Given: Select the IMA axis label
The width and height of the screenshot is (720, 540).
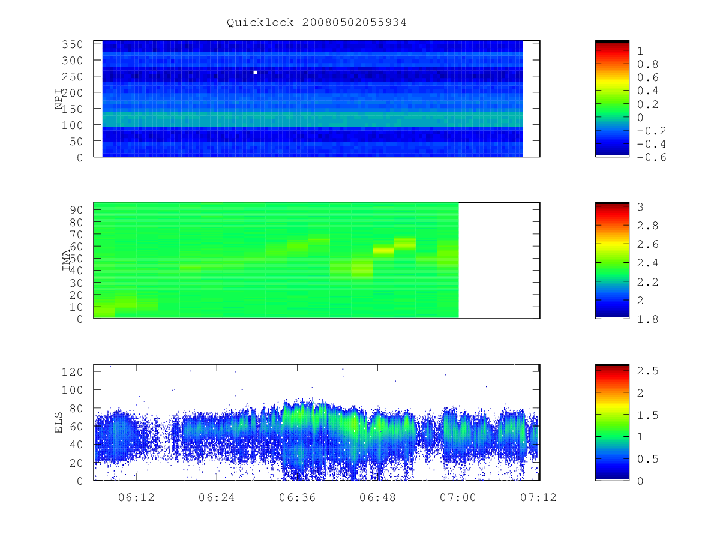Looking at the screenshot, I should pyautogui.click(x=66, y=260).
